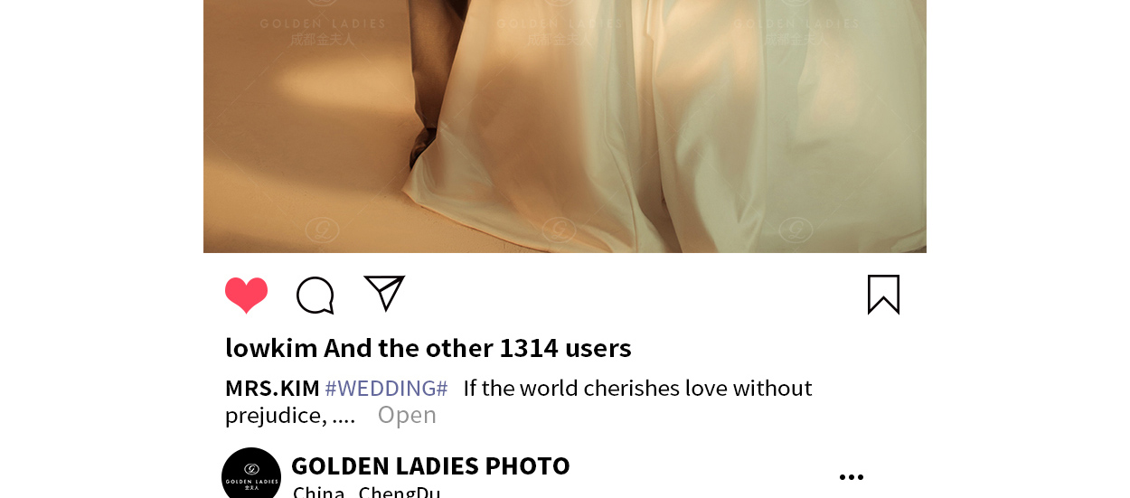Tap the #WEDDING# hashtag

pos(386,389)
